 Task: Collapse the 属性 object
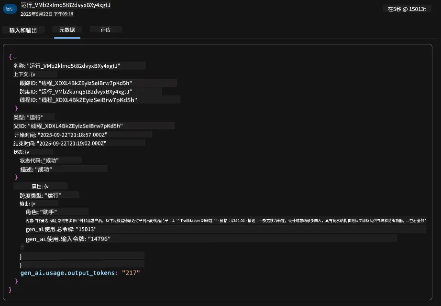46,186
